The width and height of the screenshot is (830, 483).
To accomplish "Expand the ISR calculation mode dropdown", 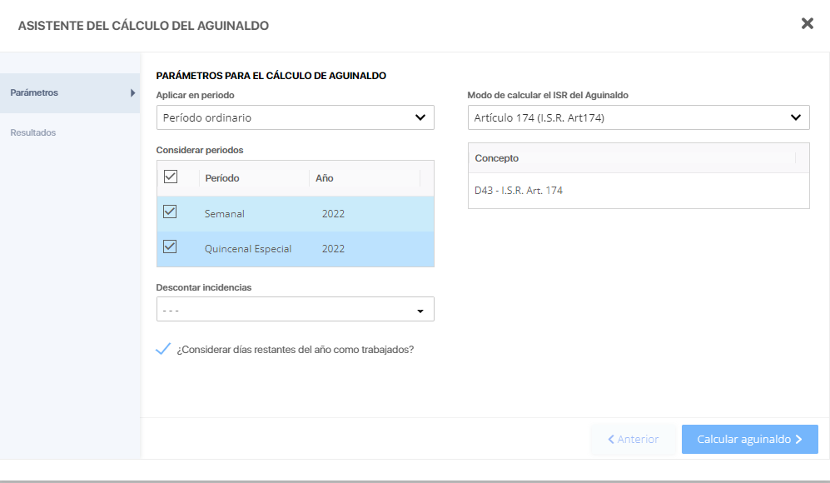I will [x=638, y=117].
